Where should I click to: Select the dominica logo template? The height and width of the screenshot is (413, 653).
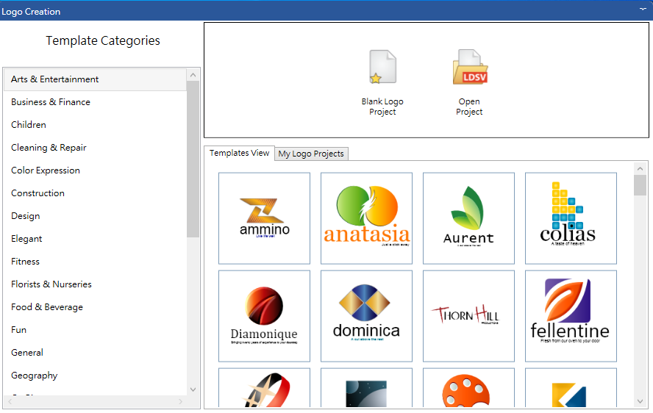pos(366,316)
